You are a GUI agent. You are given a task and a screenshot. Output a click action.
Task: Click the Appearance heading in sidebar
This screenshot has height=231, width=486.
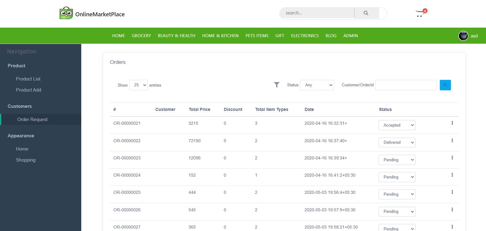[x=21, y=136]
